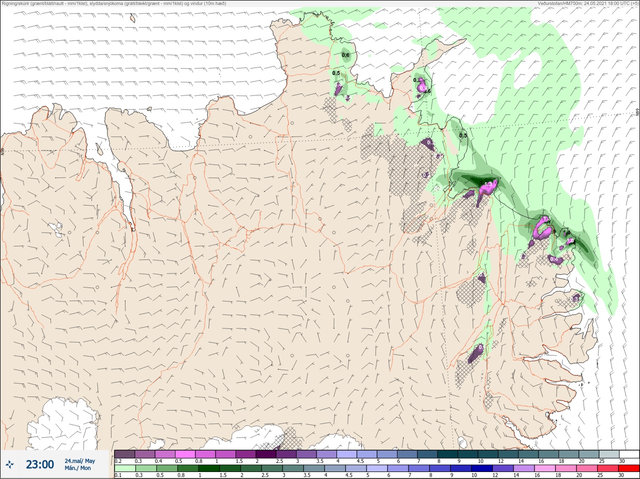Click the N99 label on right edge

coord(637,112)
